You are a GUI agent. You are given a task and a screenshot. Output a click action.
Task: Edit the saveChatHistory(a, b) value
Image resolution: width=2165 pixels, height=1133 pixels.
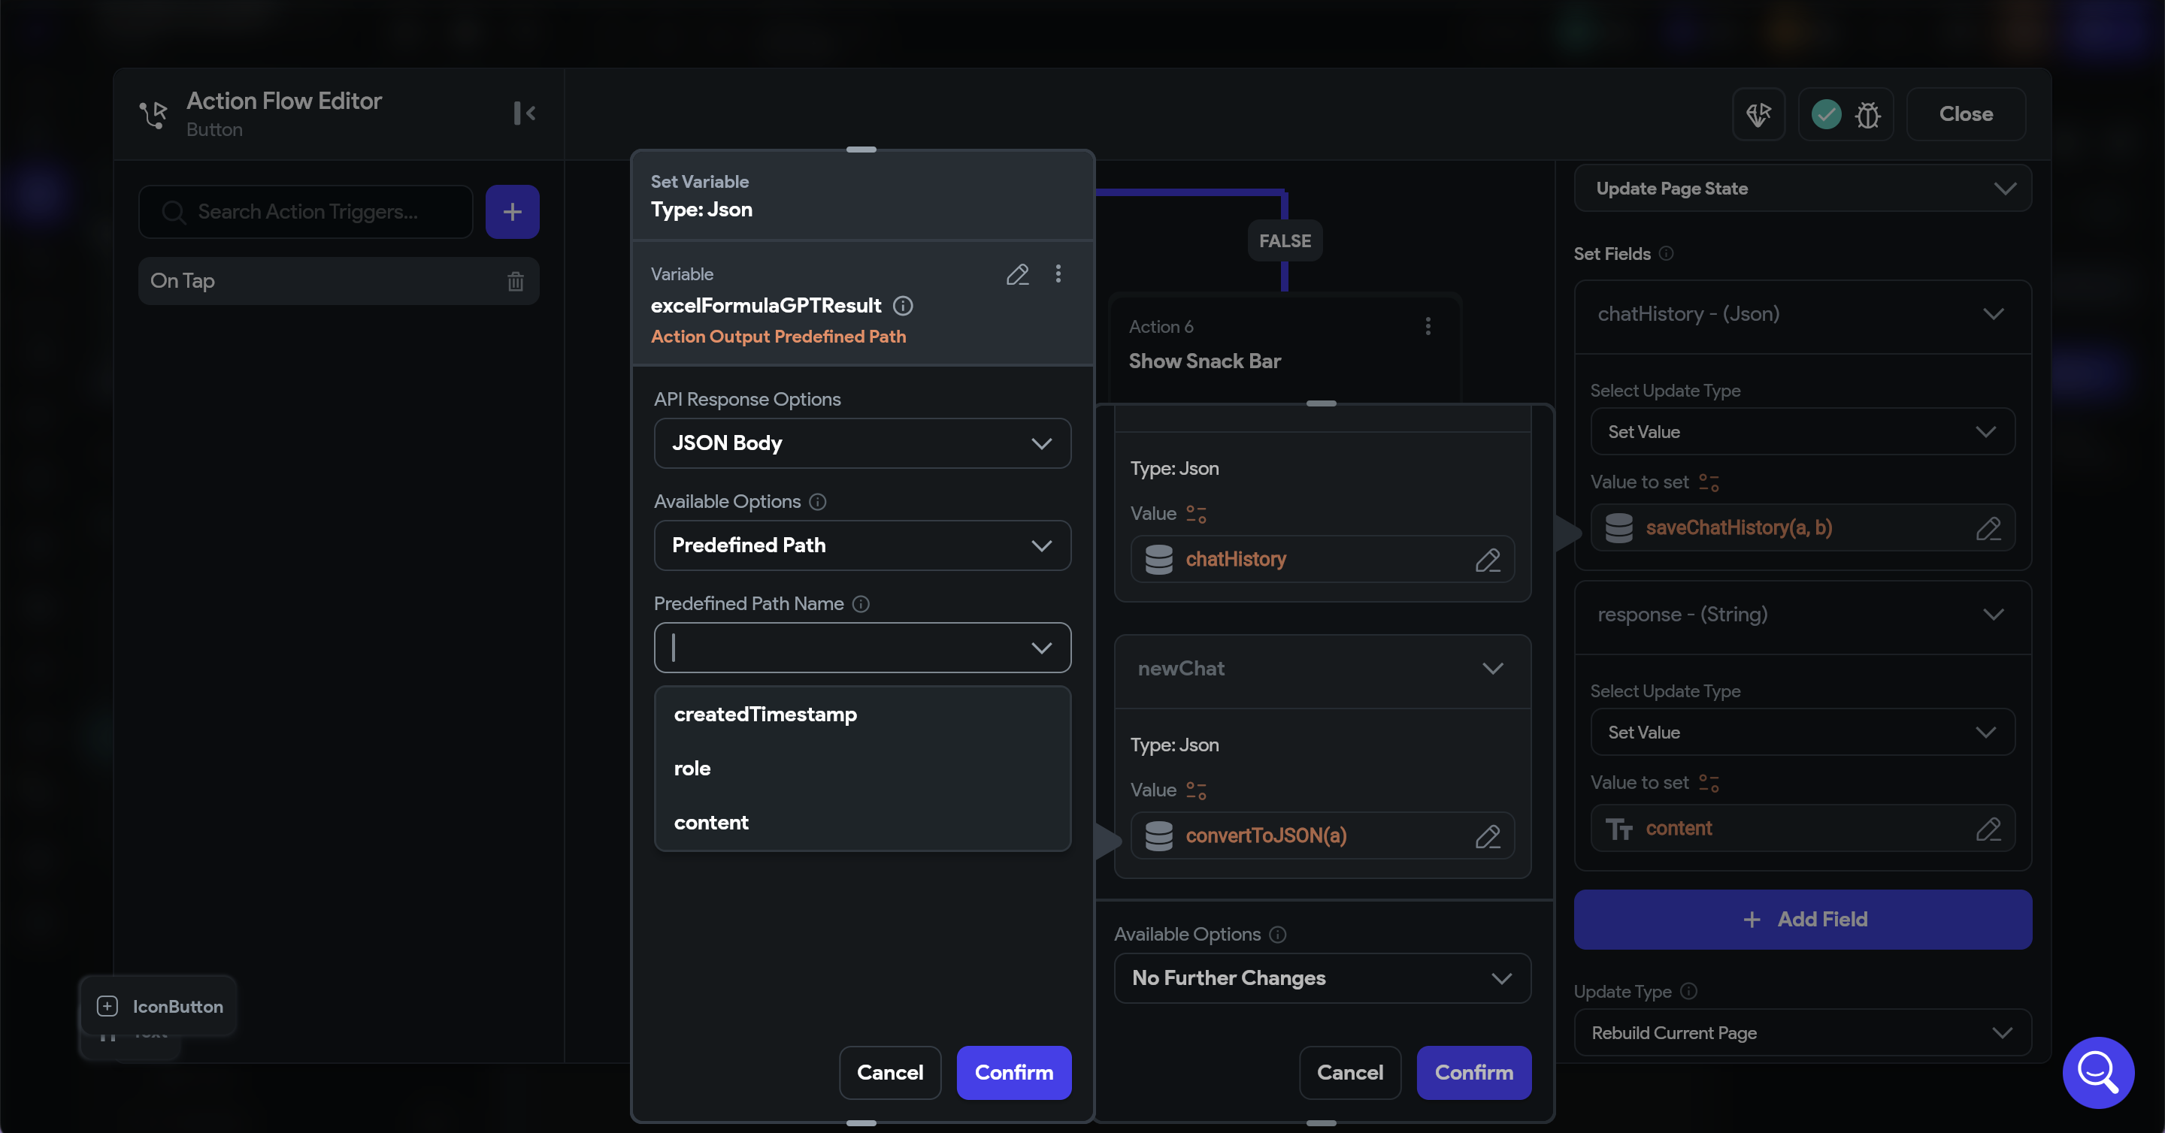tap(1988, 528)
